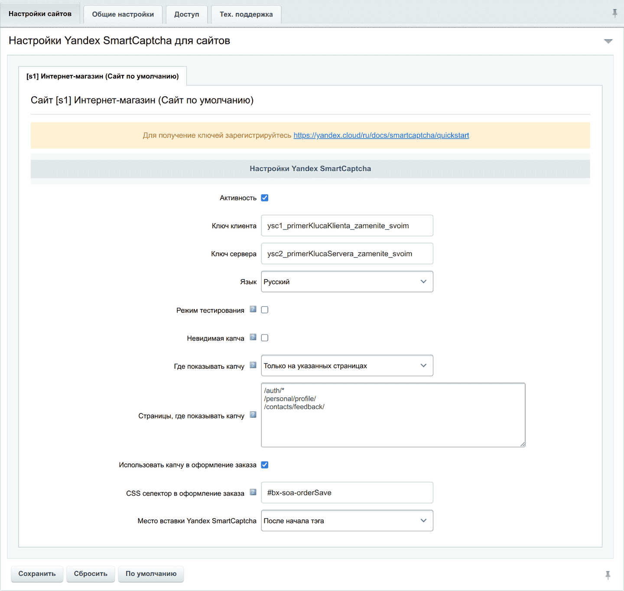
Task: Click the Язык label
Action: tap(248, 282)
